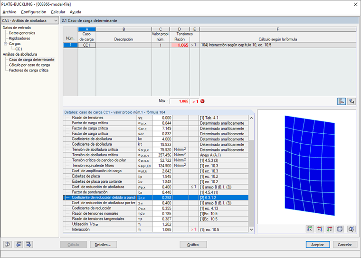This screenshot has height=258, width=361.
Task: Toggle the results diagram icon above details
Action: point(342,101)
